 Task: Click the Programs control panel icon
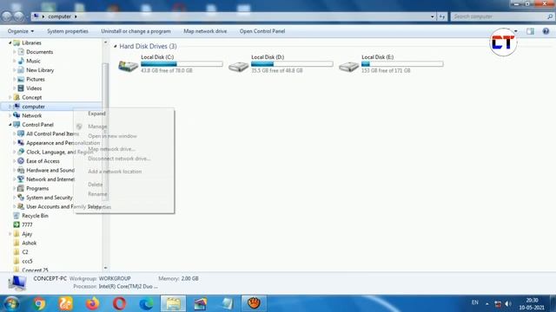click(21, 188)
